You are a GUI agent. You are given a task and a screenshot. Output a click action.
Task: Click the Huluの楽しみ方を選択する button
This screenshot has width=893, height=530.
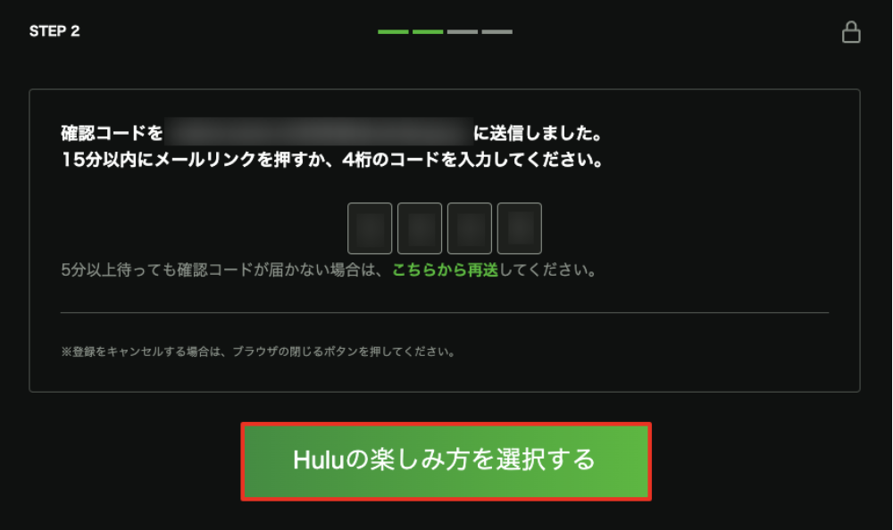446,461
